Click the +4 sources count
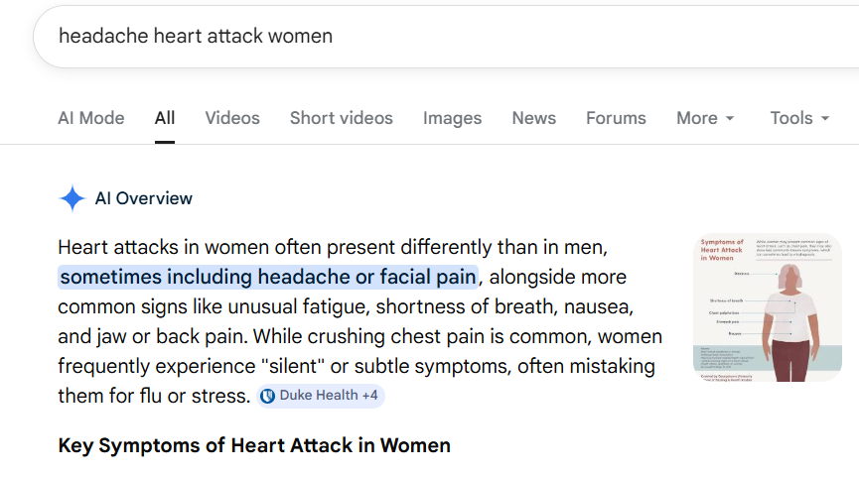 (x=369, y=396)
